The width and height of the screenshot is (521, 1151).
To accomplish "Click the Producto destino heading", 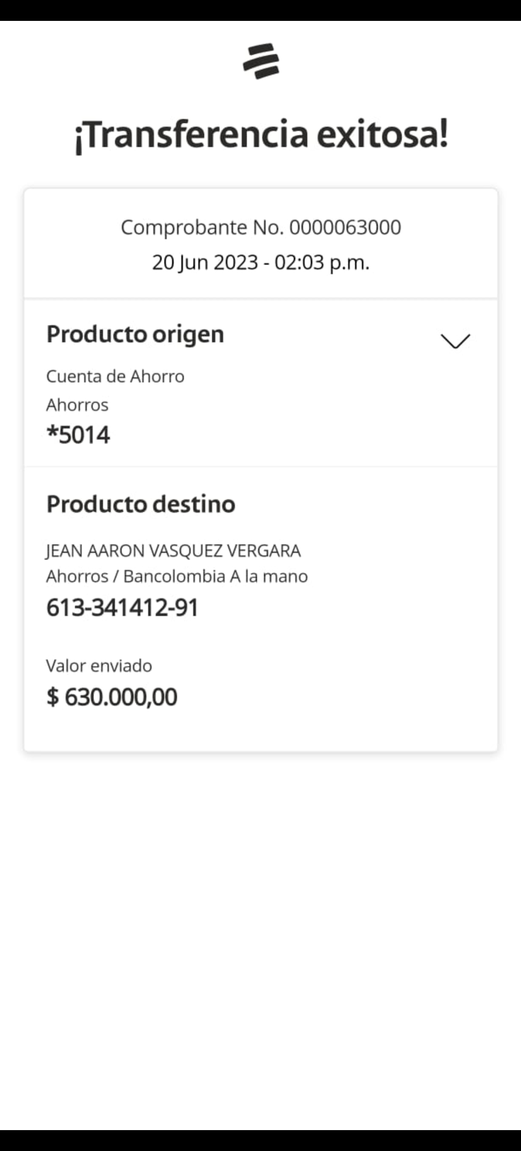I will (x=141, y=504).
